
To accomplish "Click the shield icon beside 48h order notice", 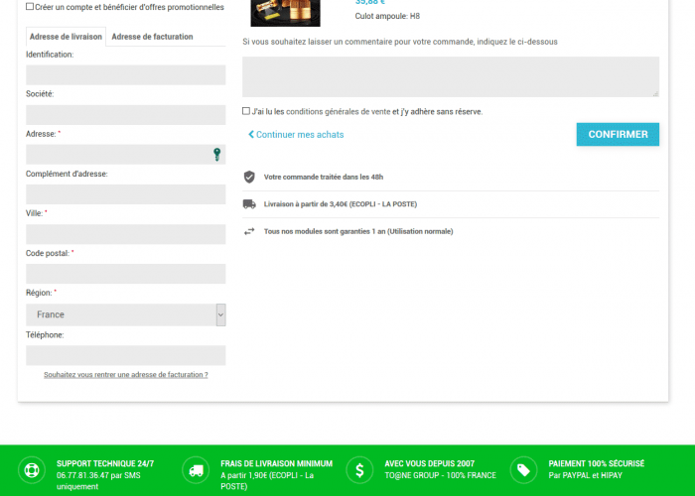I will (249, 177).
